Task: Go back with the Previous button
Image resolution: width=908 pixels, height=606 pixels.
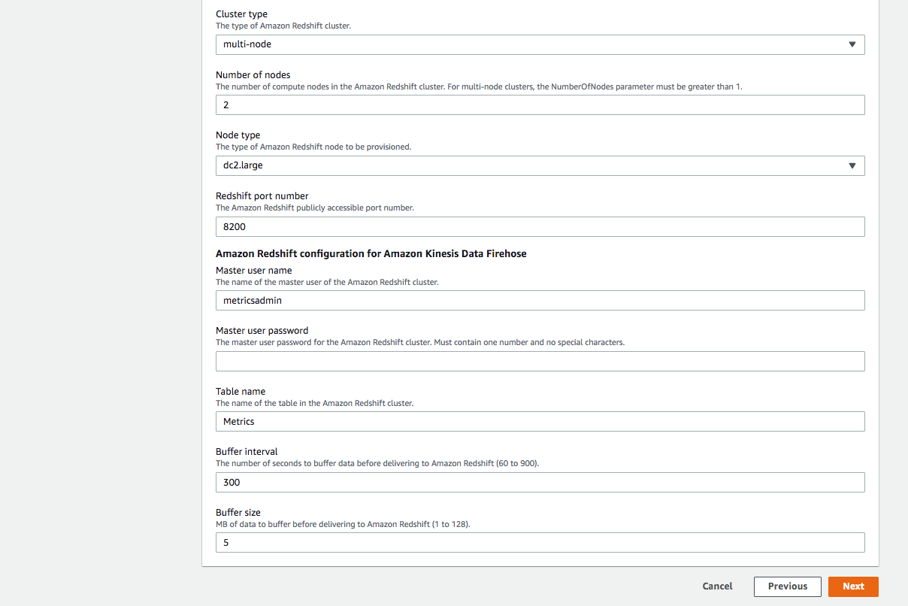Action: [x=788, y=586]
